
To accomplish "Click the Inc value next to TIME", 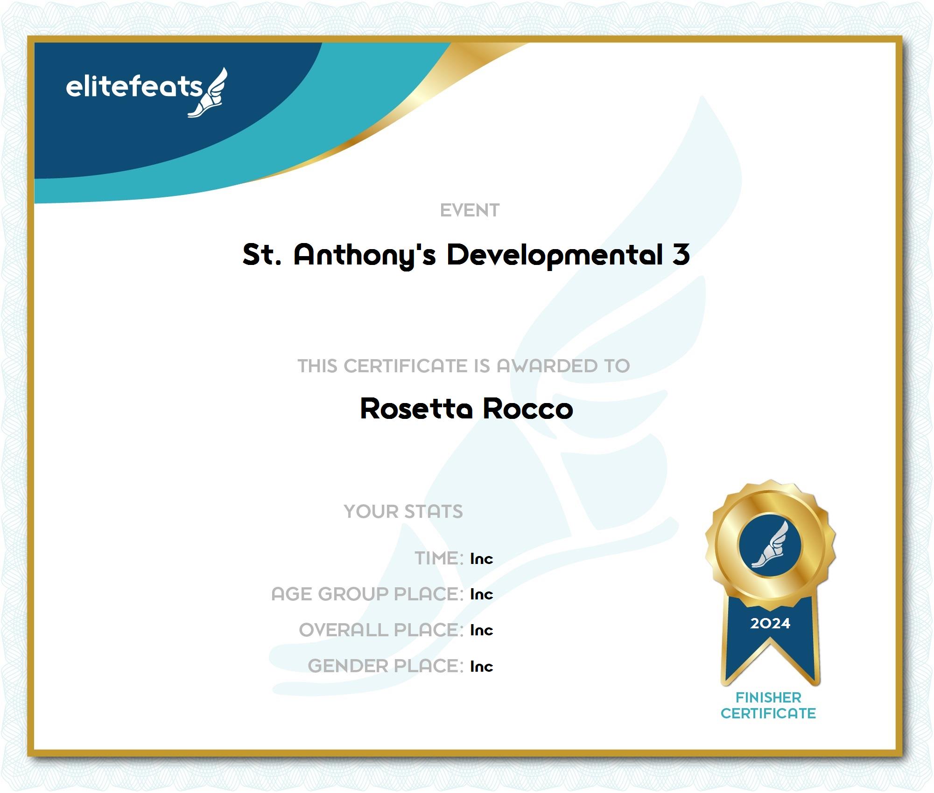I will 481,559.
